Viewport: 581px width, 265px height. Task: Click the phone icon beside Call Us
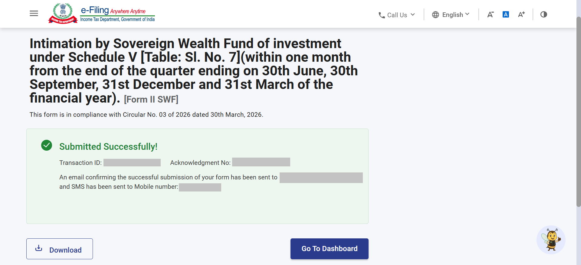tap(382, 15)
